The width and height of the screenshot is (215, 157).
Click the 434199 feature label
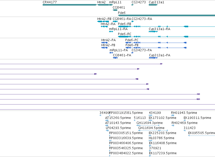155,113
